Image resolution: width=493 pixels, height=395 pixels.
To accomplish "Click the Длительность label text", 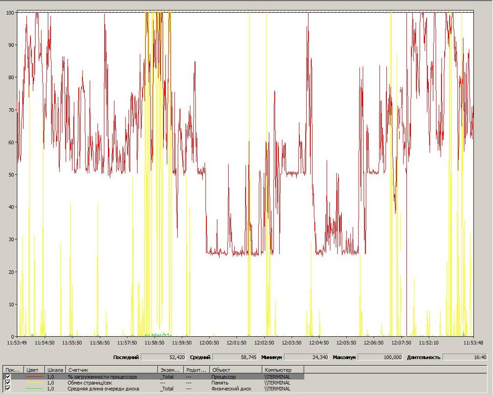I will tap(423, 357).
